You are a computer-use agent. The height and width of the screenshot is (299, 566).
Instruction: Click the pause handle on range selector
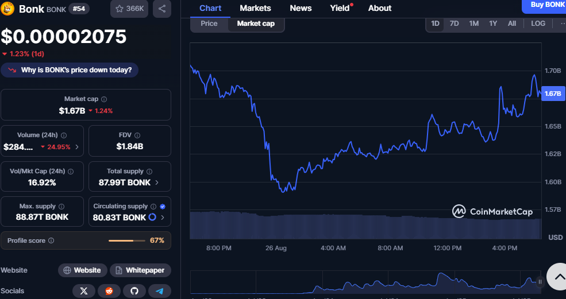(x=540, y=282)
